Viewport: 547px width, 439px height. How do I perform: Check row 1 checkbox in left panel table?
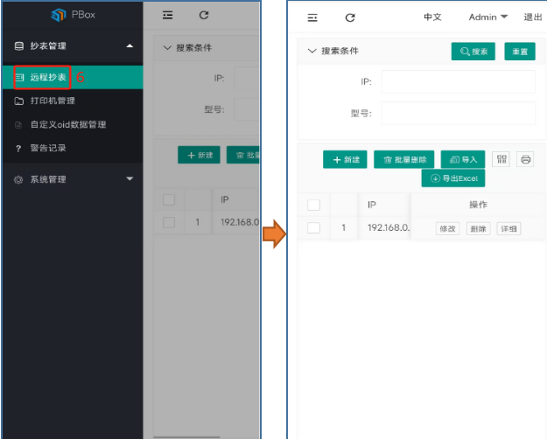[x=169, y=222]
